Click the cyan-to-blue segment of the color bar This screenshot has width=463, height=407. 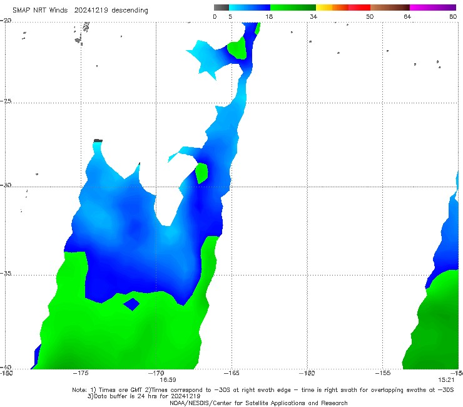[250, 8]
